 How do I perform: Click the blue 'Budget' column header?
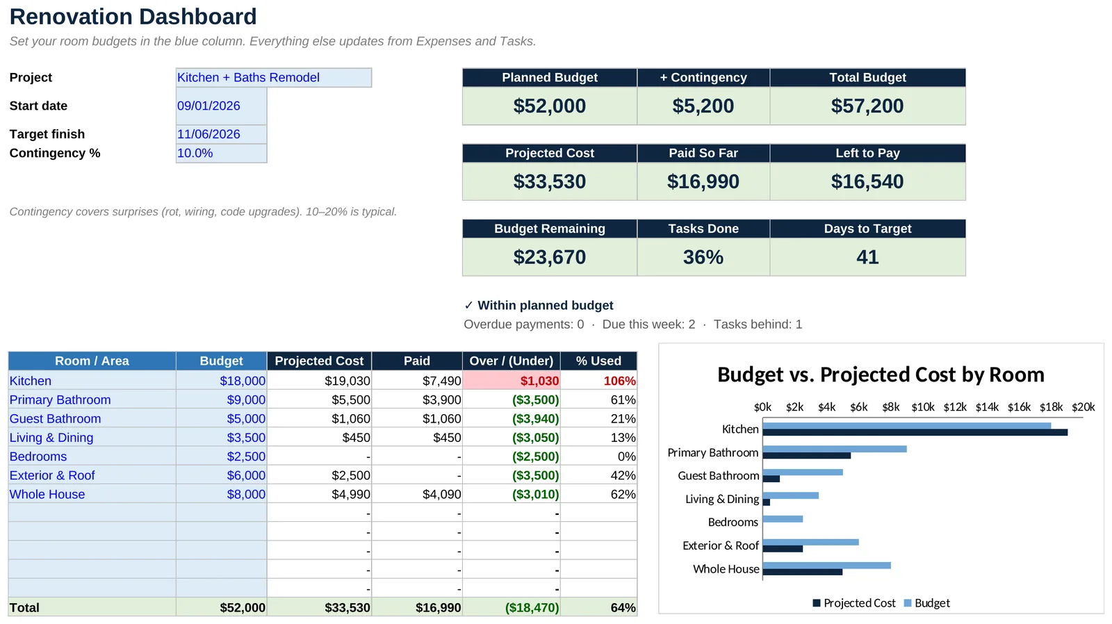tap(222, 361)
